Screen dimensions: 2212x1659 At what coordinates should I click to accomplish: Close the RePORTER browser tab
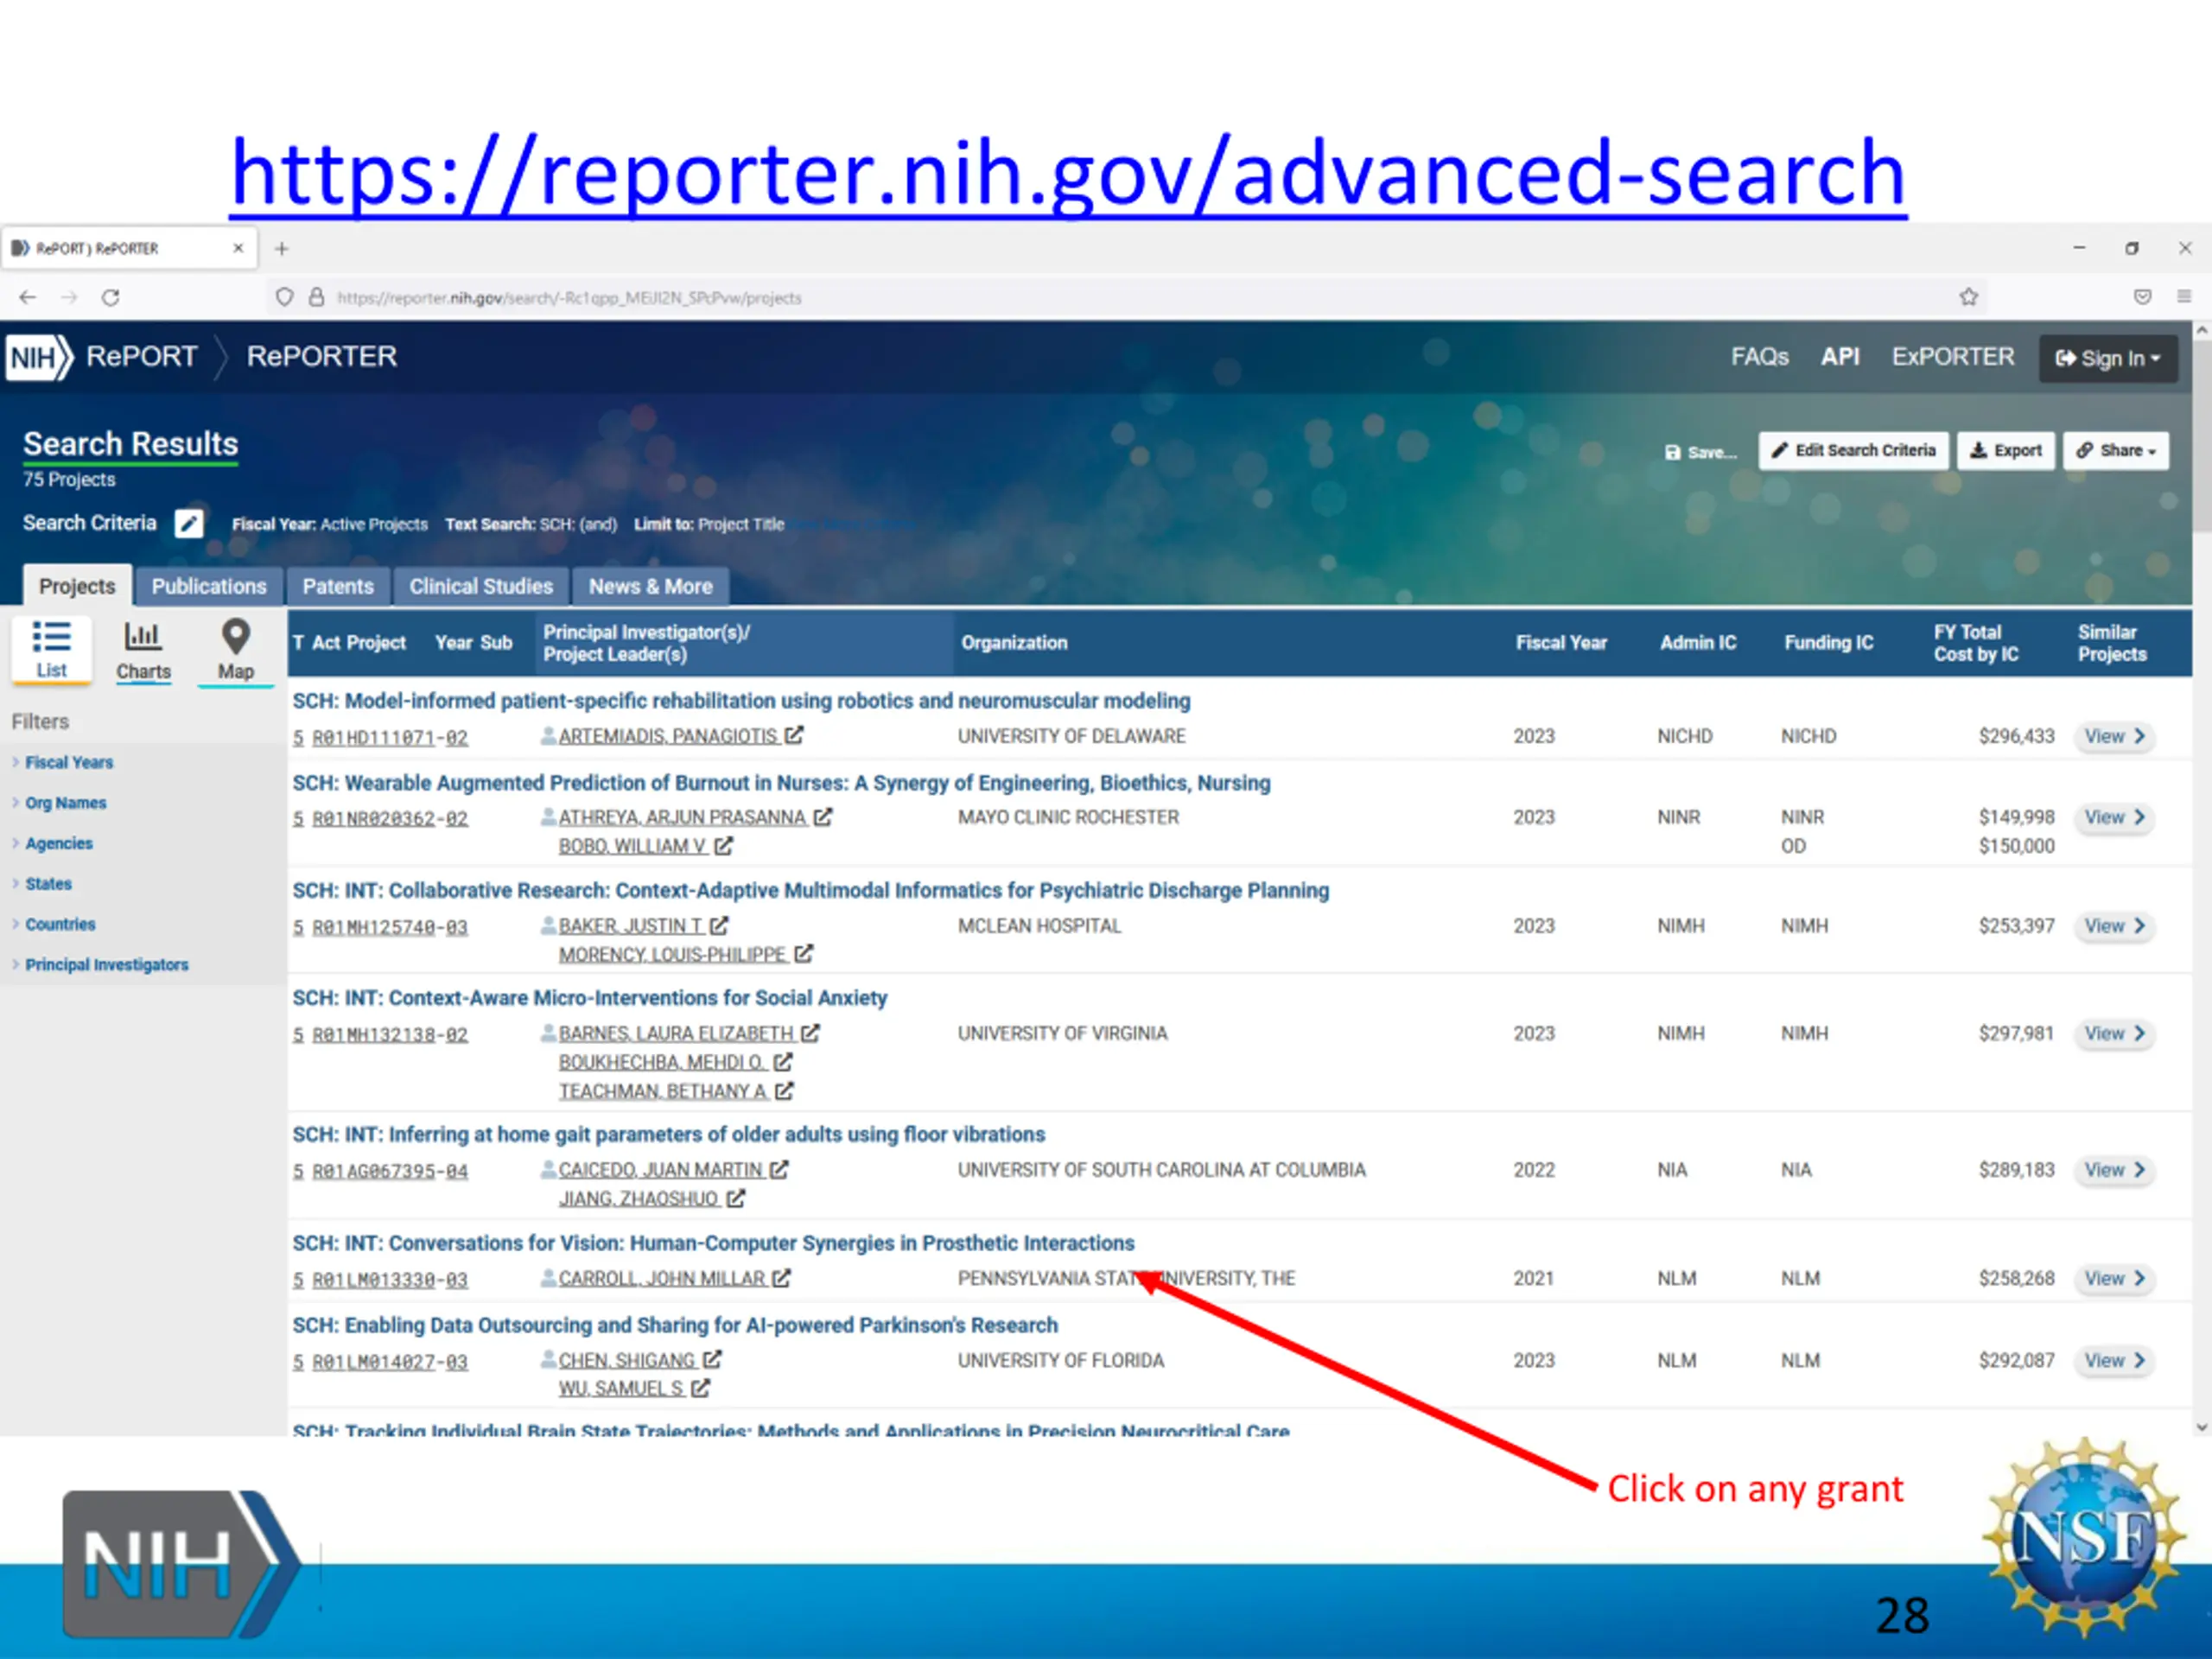point(238,248)
